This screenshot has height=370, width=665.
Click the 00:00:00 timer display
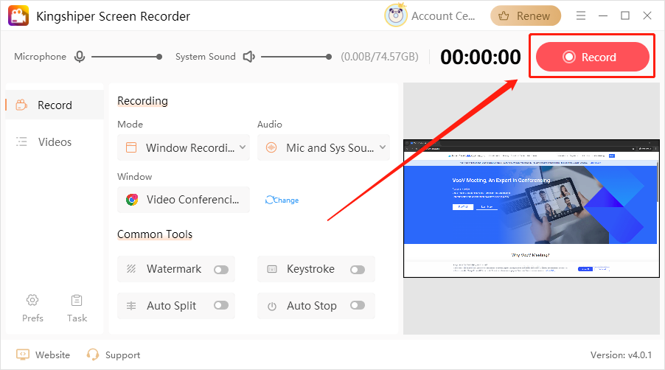point(480,57)
